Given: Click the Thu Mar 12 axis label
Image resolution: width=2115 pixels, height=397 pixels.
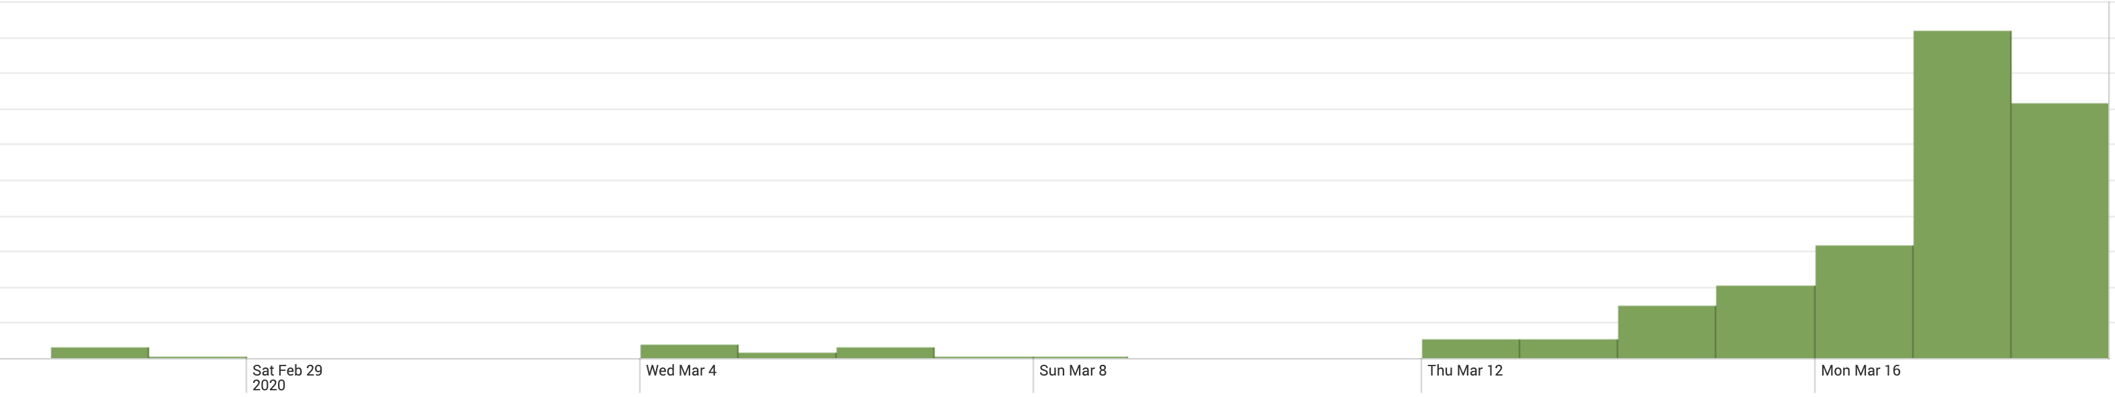Looking at the screenshot, I should click(x=1466, y=371).
